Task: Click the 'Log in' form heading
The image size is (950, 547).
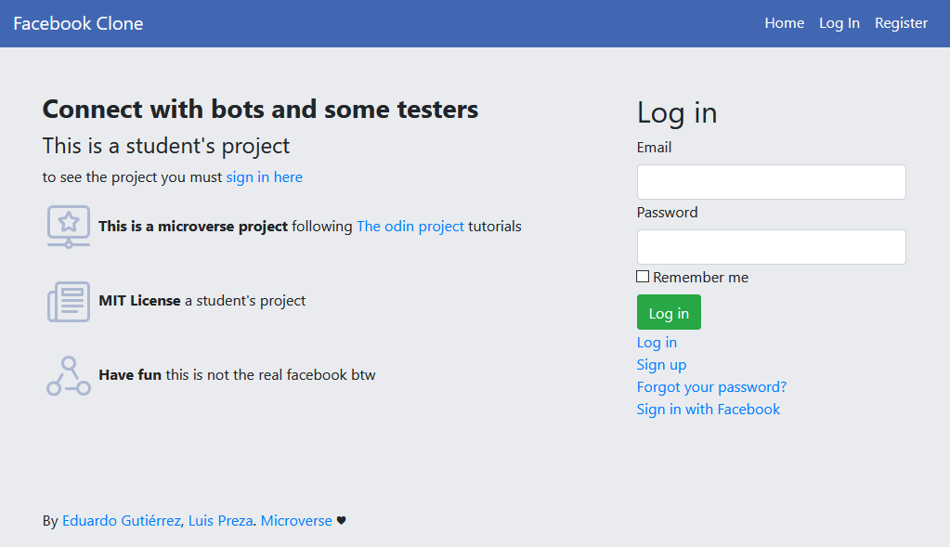Action: (x=677, y=112)
